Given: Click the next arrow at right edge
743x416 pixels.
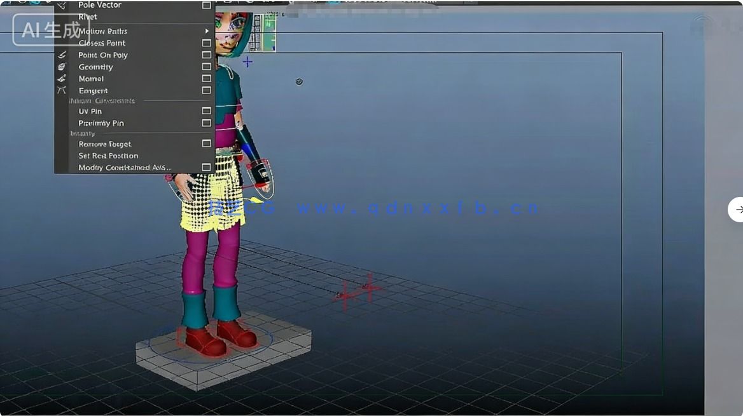Looking at the screenshot, I should point(737,210).
